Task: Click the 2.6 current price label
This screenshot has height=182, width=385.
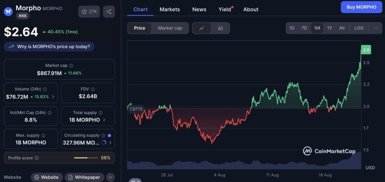Action: [366, 50]
